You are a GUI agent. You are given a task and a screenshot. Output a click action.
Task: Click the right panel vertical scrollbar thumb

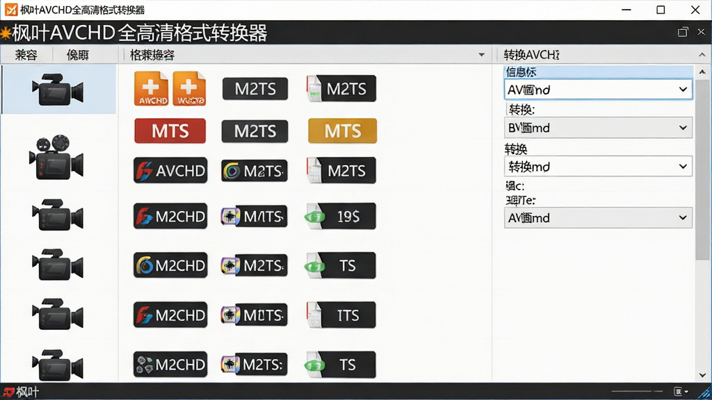click(x=702, y=169)
